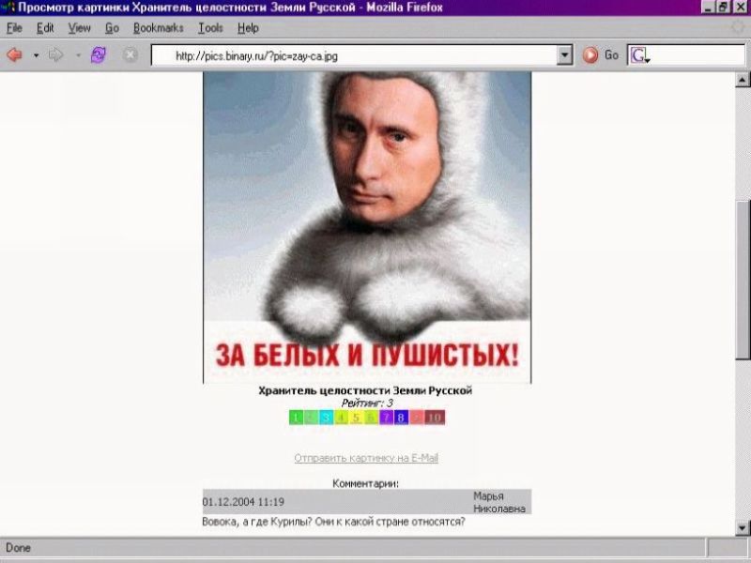
Task: Open the Bookmarks menu
Action: pos(158,28)
